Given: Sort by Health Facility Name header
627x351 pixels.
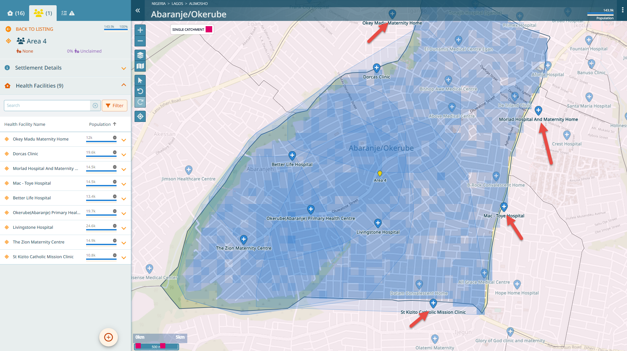Looking at the screenshot, I should [x=25, y=125].
